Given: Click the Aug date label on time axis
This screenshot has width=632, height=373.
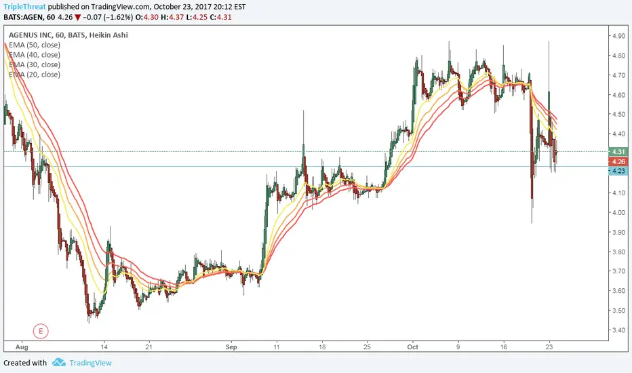Looking at the screenshot, I should pos(22,347).
